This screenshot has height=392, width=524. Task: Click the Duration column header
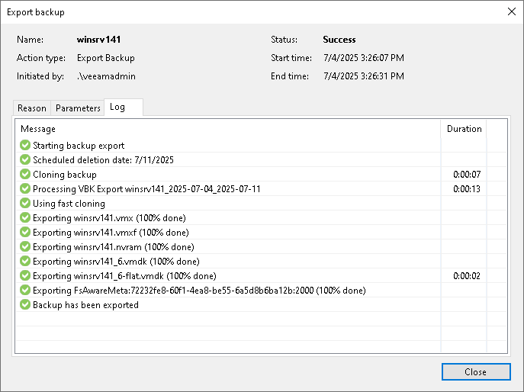coord(464,129)
